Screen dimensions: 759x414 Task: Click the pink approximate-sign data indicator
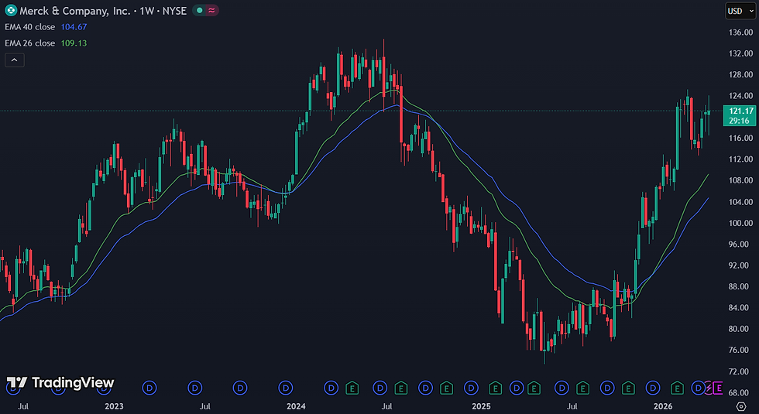click(211, 10)
